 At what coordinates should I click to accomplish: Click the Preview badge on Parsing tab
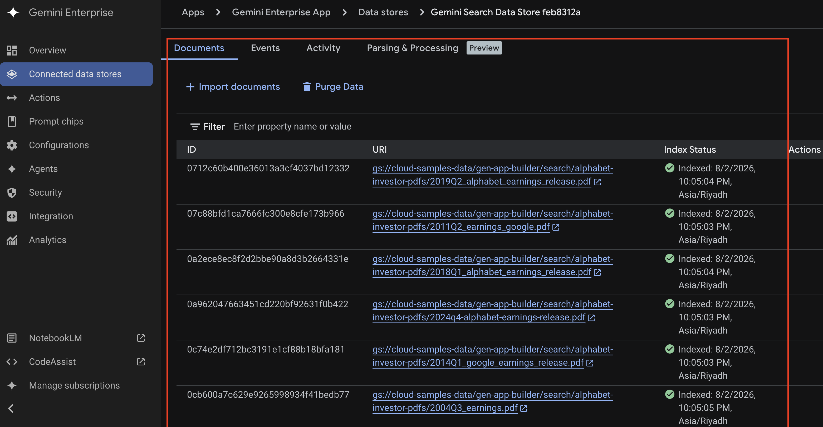pyautogui.click(x=484, y=48)
